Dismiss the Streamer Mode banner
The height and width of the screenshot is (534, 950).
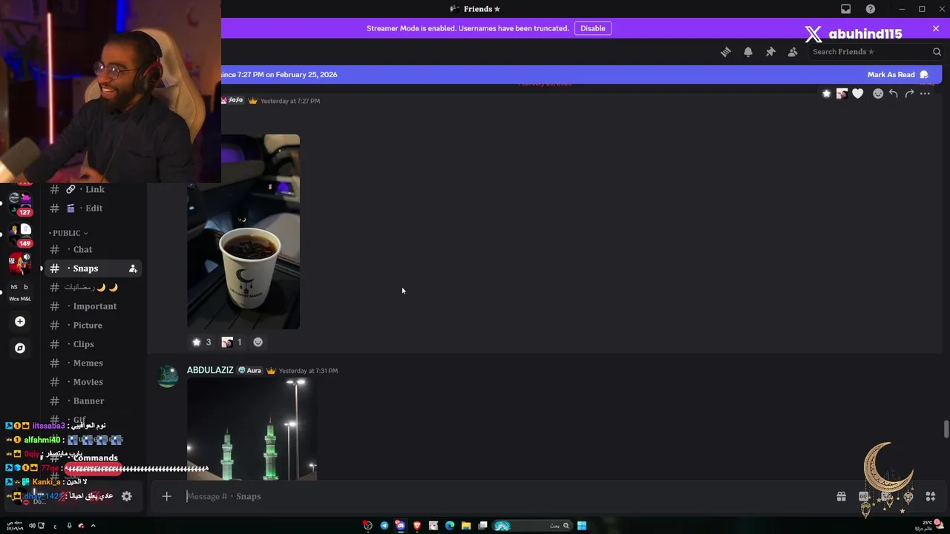(x=936, y=28)
